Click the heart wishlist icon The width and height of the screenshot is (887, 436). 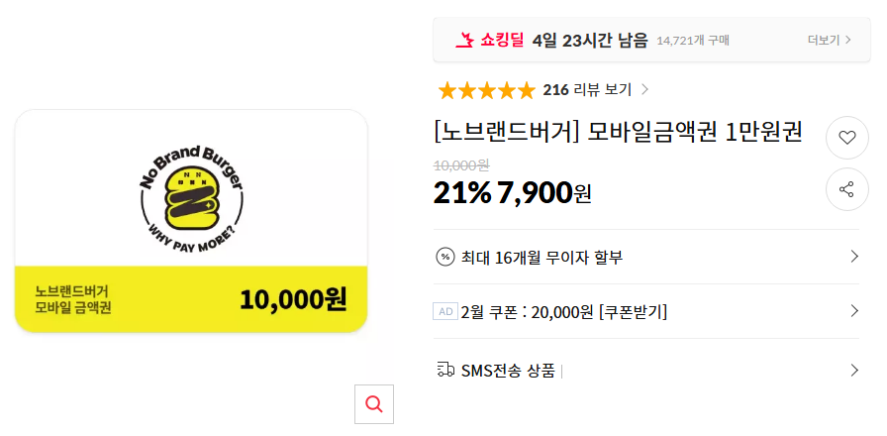tap(846, 138)
